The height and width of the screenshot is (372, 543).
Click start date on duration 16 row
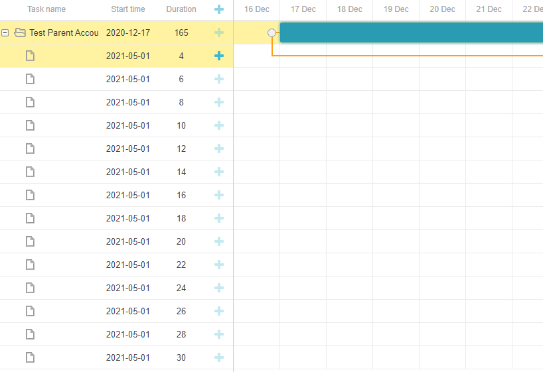point(128,195)
